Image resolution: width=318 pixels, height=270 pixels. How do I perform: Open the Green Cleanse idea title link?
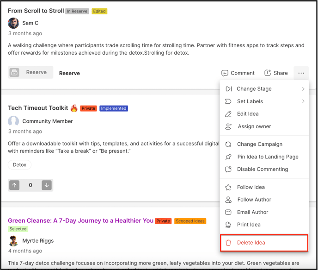click(80, 221)
